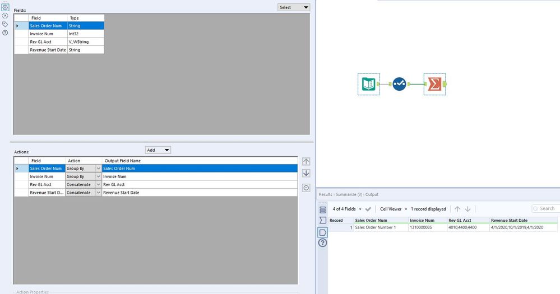Click Action column header in Actions table
Viewport: 560px width, 294px height.
tap(84, 161)
